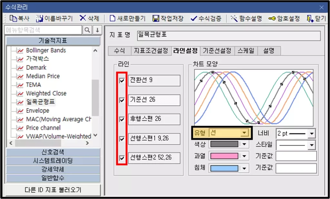330x199 pixels.
Task: Select Median Price indicator
Action: tap(43, 76)
